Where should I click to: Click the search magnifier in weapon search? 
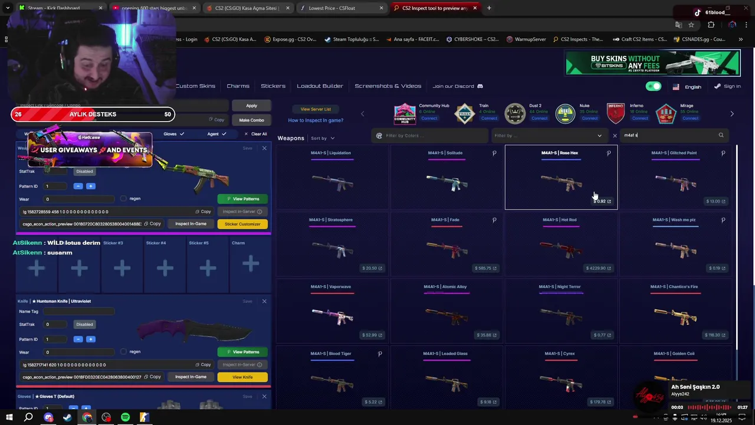721,135
